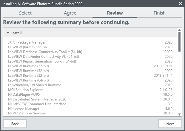Click Next to continue installation
Viewport: 185px width, 131px height.
pyautogui.click(x=170, y=124)
